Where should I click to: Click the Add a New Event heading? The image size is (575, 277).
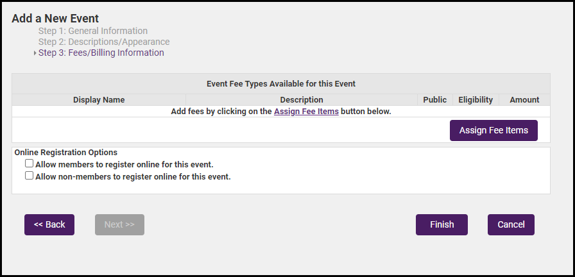(x=55, y=19)
